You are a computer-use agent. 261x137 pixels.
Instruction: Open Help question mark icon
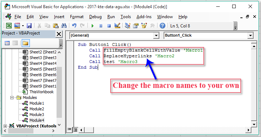(x=163, y=26)
